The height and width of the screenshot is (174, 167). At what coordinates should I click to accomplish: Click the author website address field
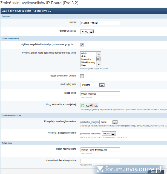(x=100, y=161)
